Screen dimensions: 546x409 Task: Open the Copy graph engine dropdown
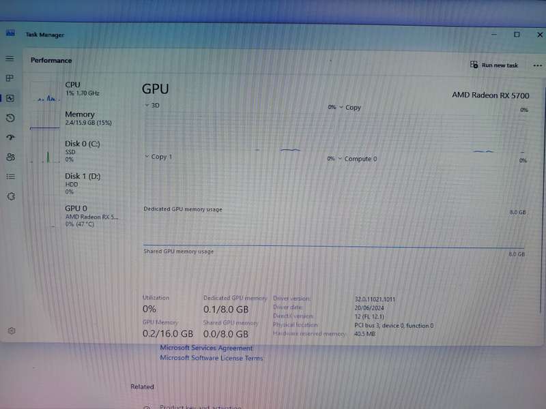350,108
